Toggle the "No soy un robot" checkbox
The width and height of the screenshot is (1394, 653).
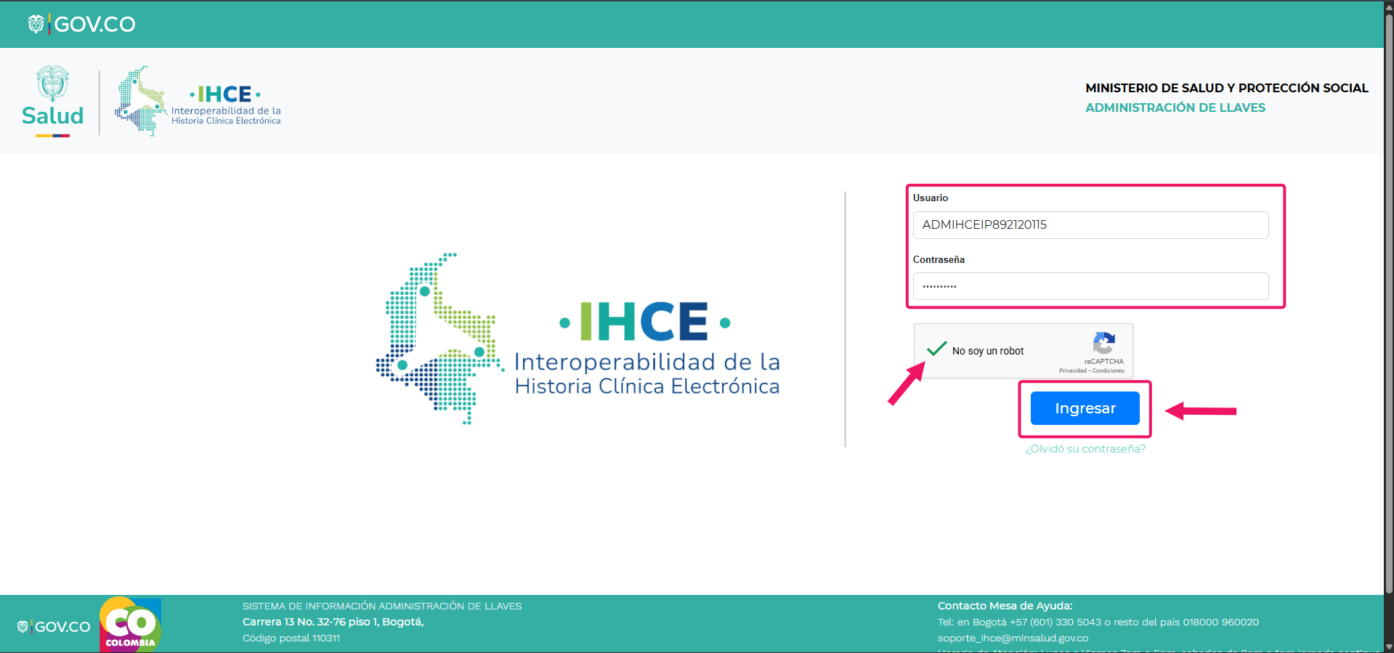click(937, 349)
